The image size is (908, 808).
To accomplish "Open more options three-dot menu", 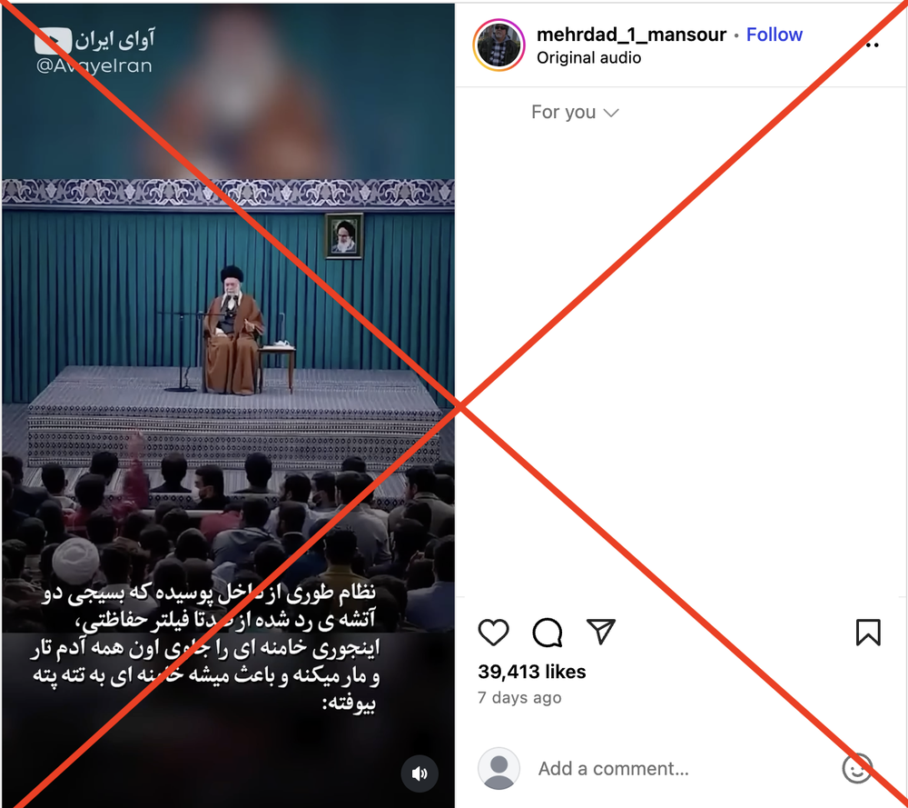I will (872, 45).
